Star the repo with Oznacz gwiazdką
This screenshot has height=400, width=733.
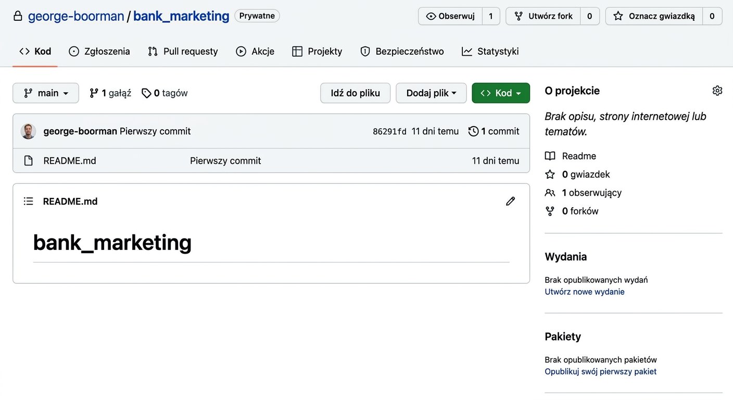click(x=654, y=16)
